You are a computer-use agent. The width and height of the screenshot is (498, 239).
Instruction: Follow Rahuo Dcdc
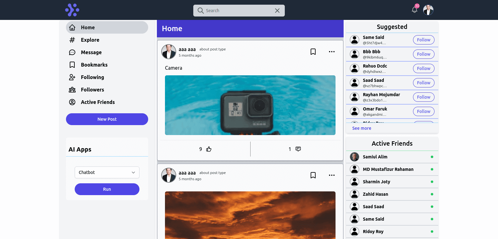coord(424,68)
